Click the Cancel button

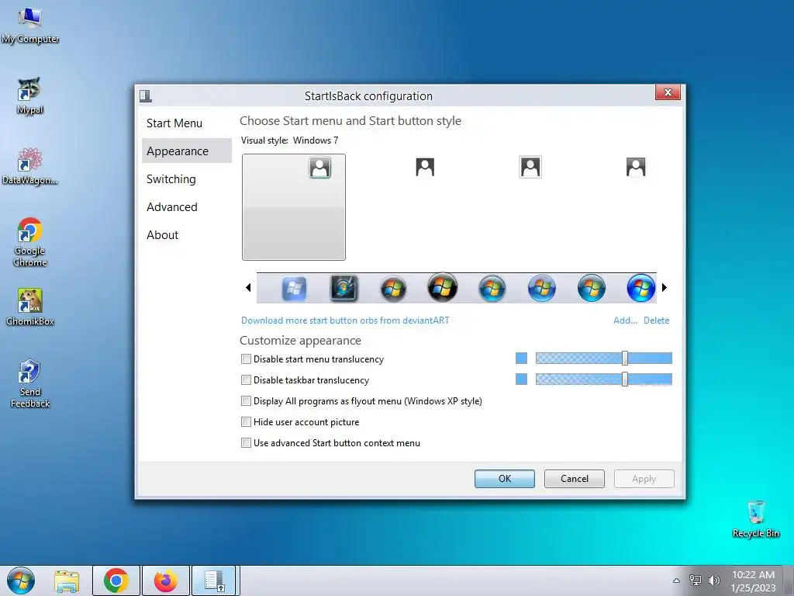click(575, 479)
